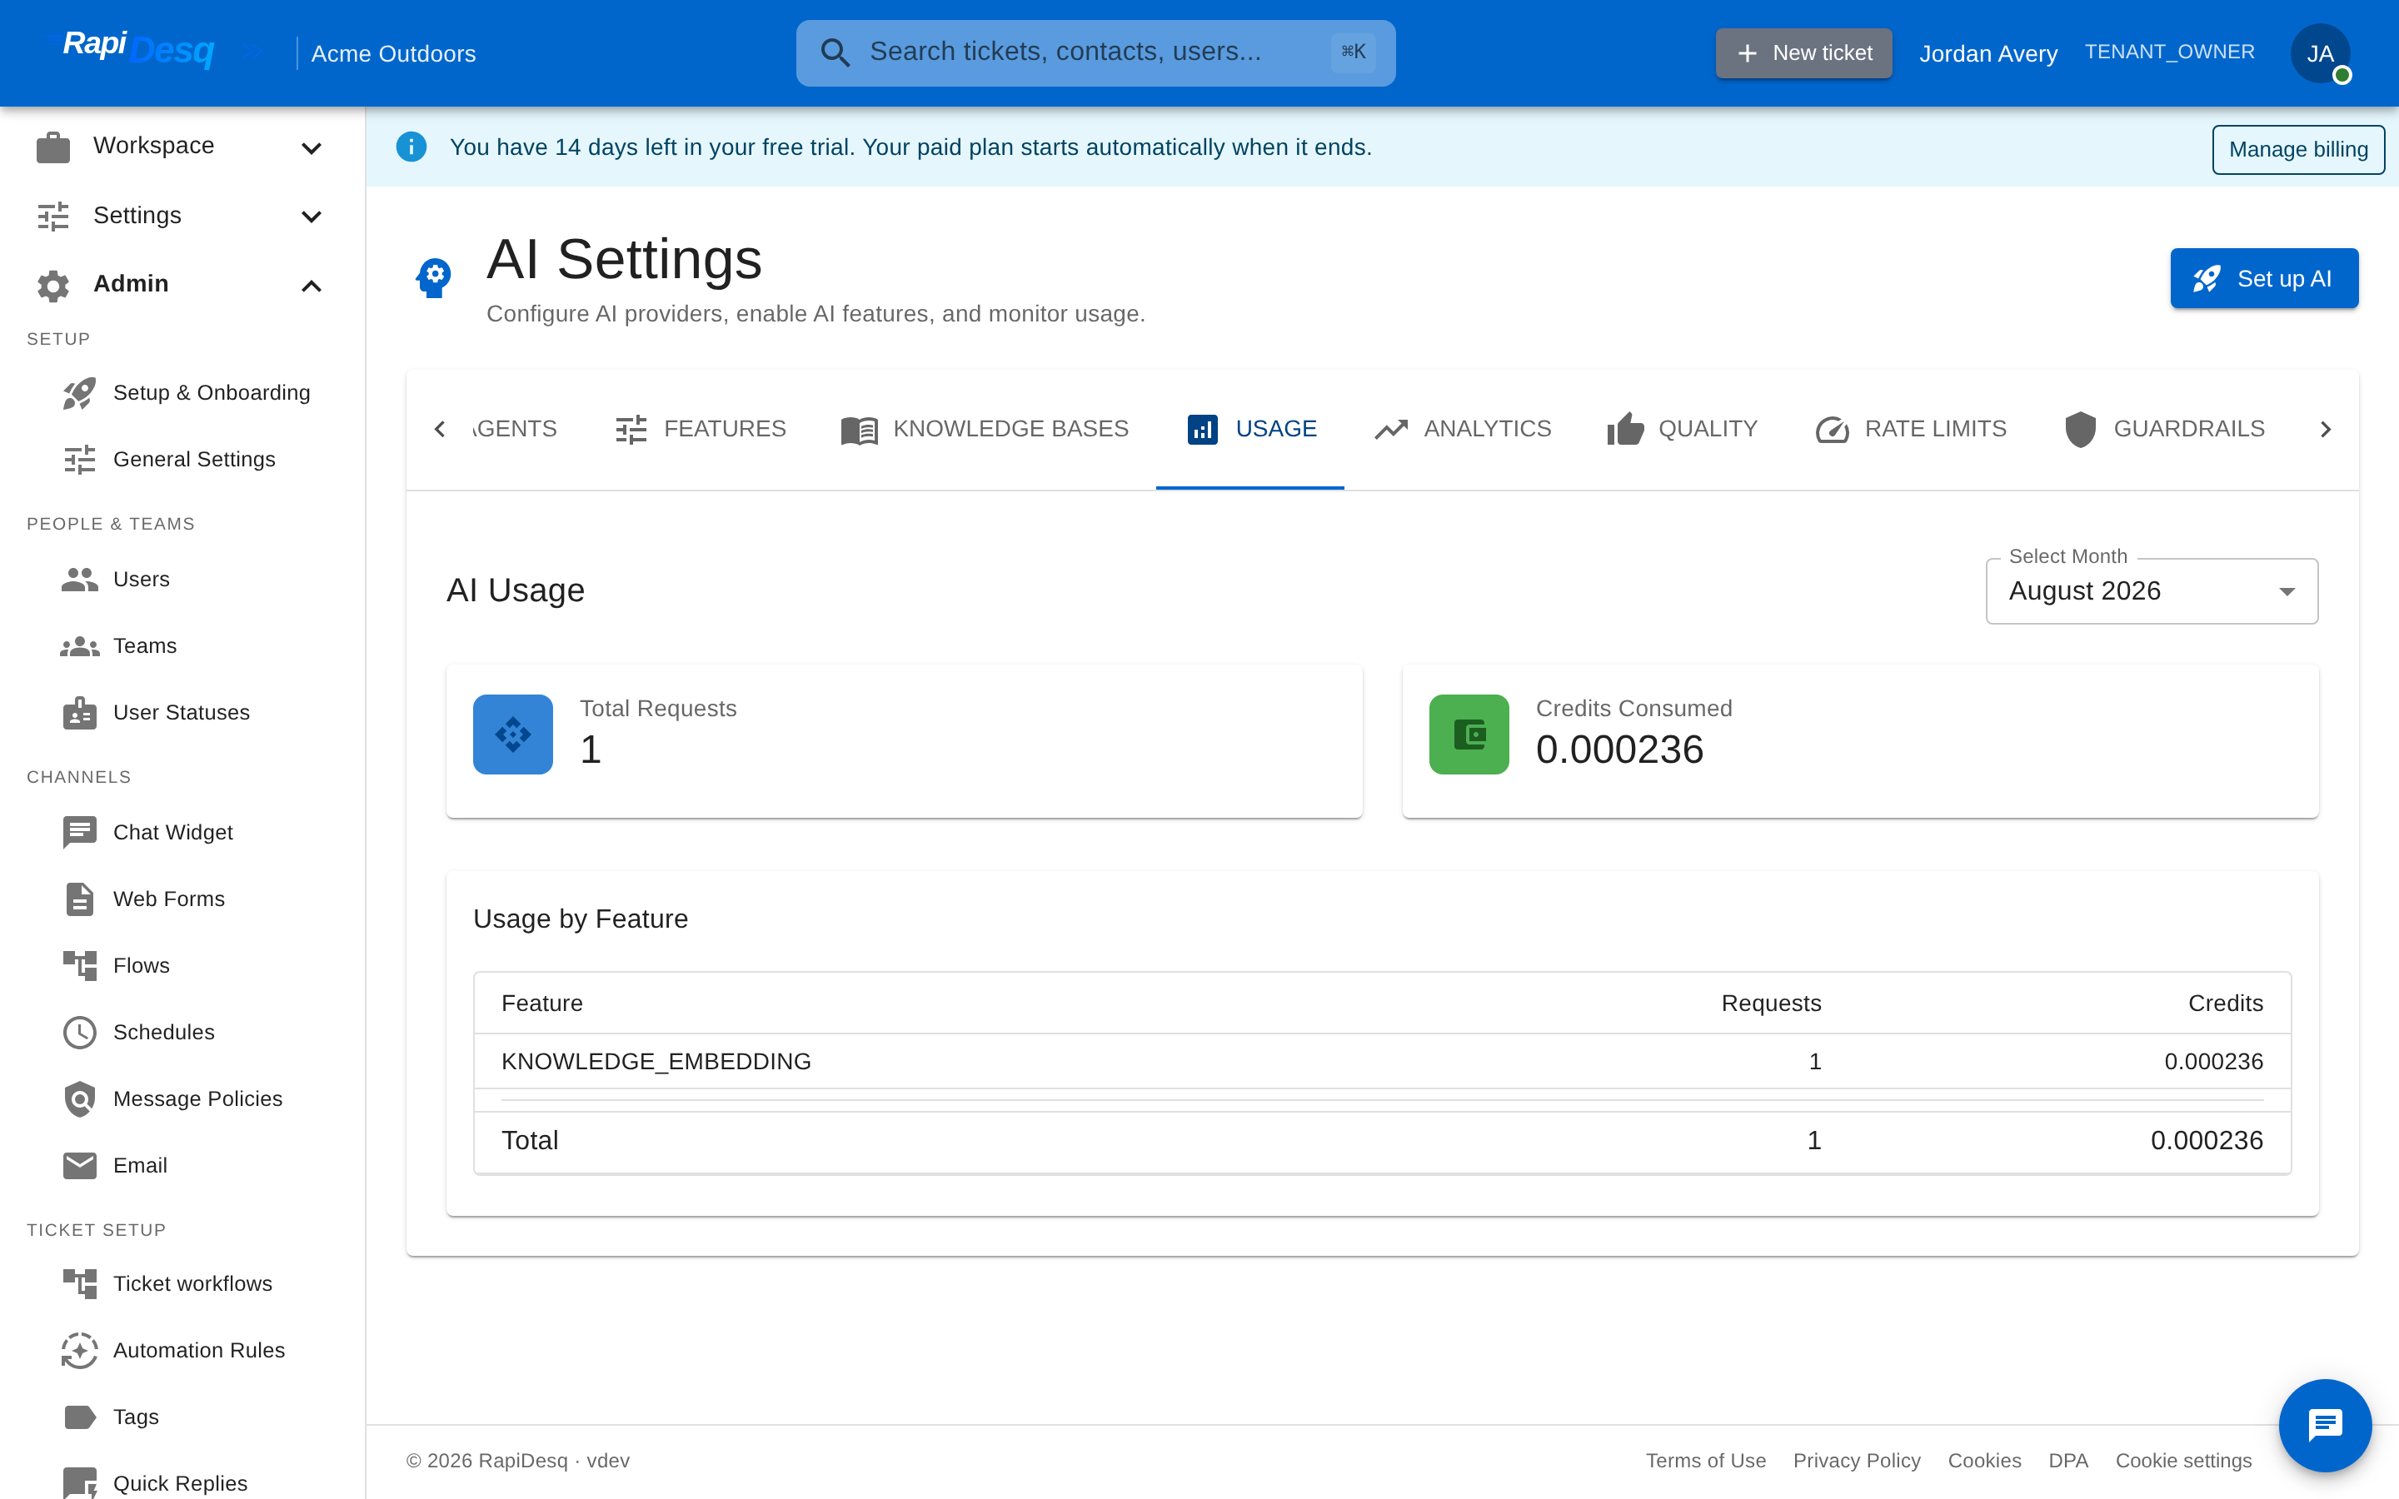Open Web Forms in sidebar
This screenshot has height=1499, width=2399.
coord(183,899)
